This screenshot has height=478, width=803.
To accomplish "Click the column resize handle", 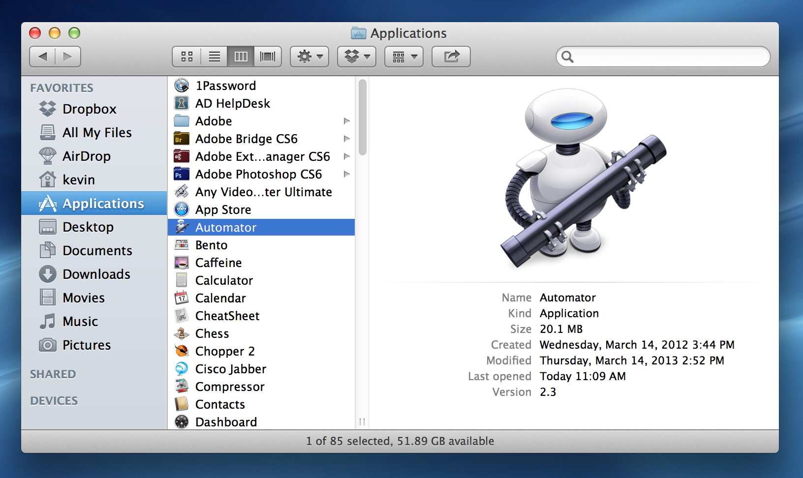I will pyautogui.click(x=362, y=421).
